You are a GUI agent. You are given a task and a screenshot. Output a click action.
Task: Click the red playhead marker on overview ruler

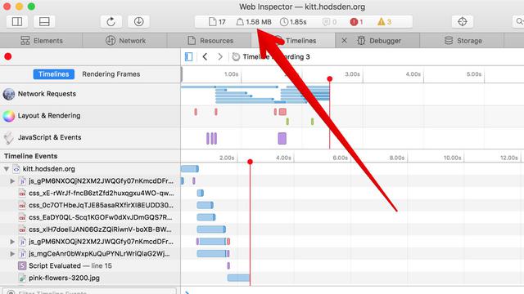329,79
